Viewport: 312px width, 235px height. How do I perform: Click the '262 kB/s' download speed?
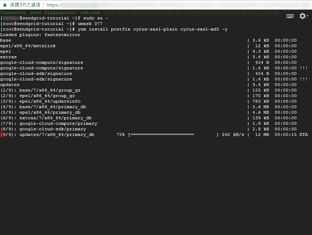233,135
